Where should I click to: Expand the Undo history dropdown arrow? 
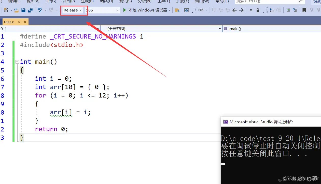click(x=46, y=10)
